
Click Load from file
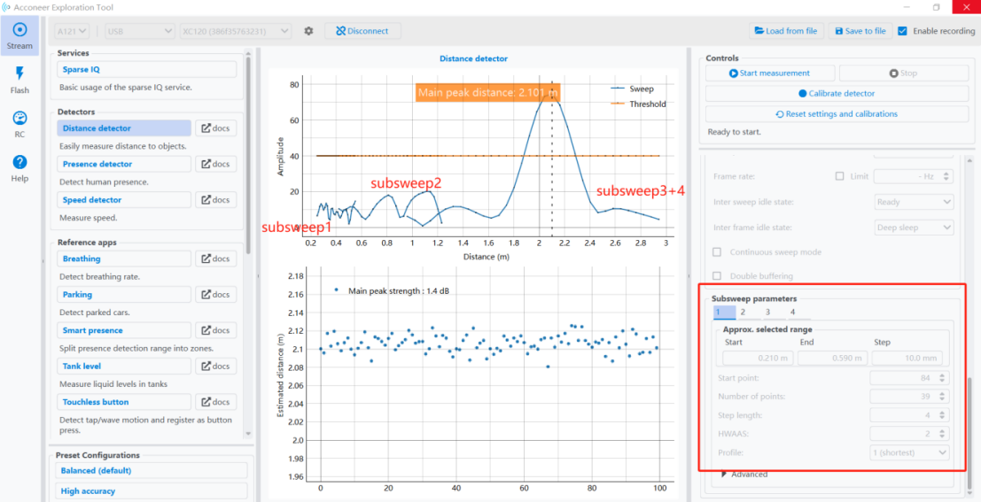pos(786,31)
